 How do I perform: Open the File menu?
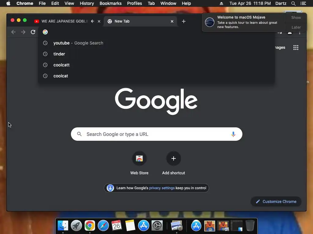42,3
